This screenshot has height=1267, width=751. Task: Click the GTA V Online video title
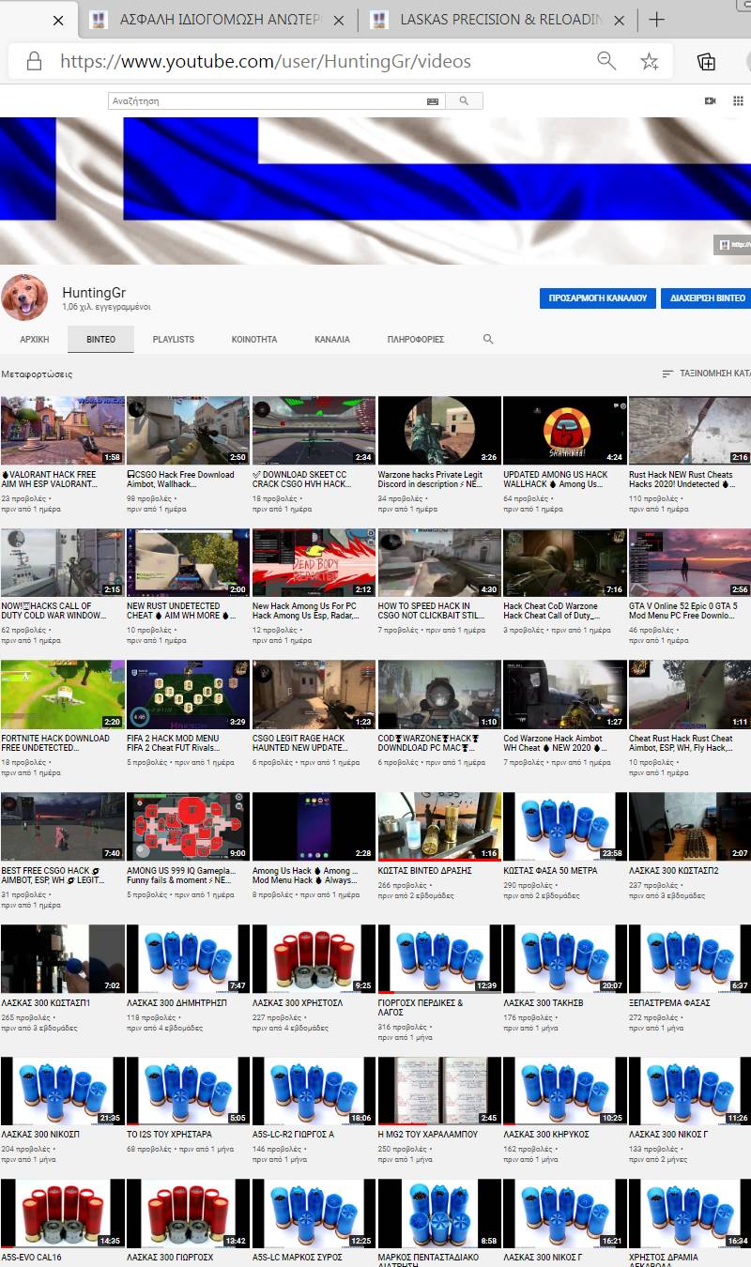click(683, 611)
